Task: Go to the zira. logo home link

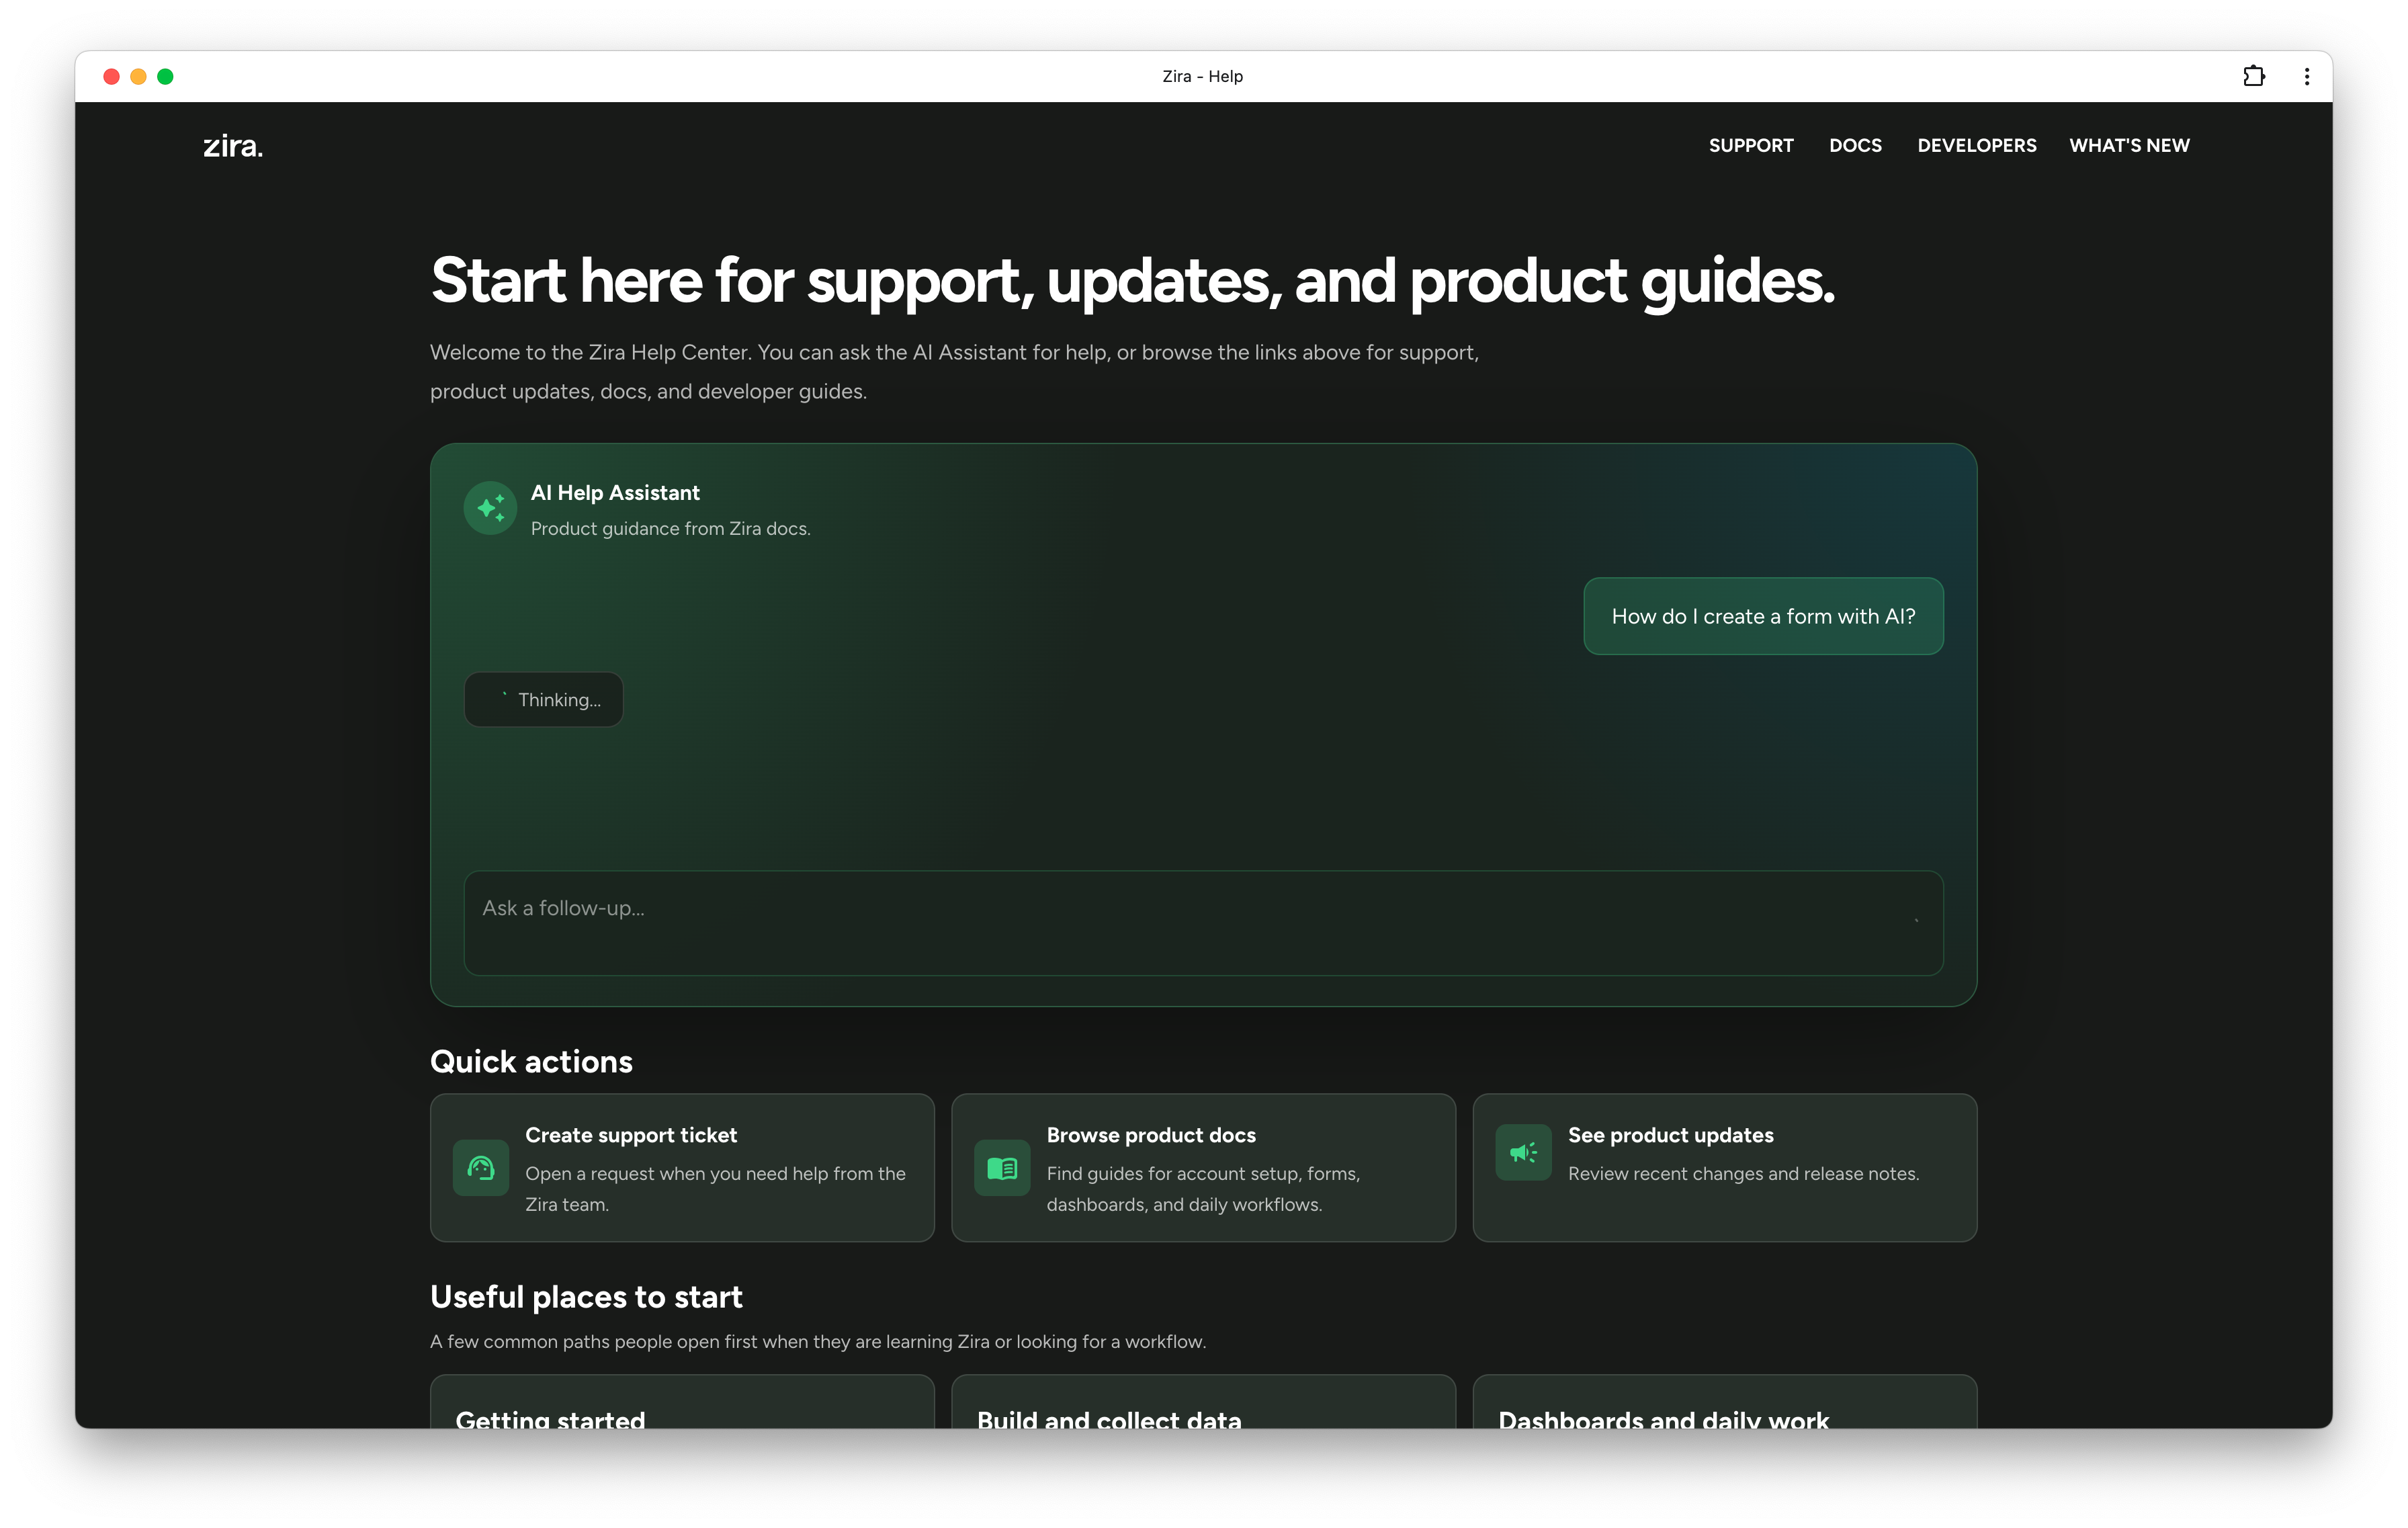Action: pos(233,146)
